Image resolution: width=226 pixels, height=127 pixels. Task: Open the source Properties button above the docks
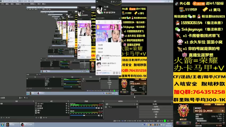[21, 98]
